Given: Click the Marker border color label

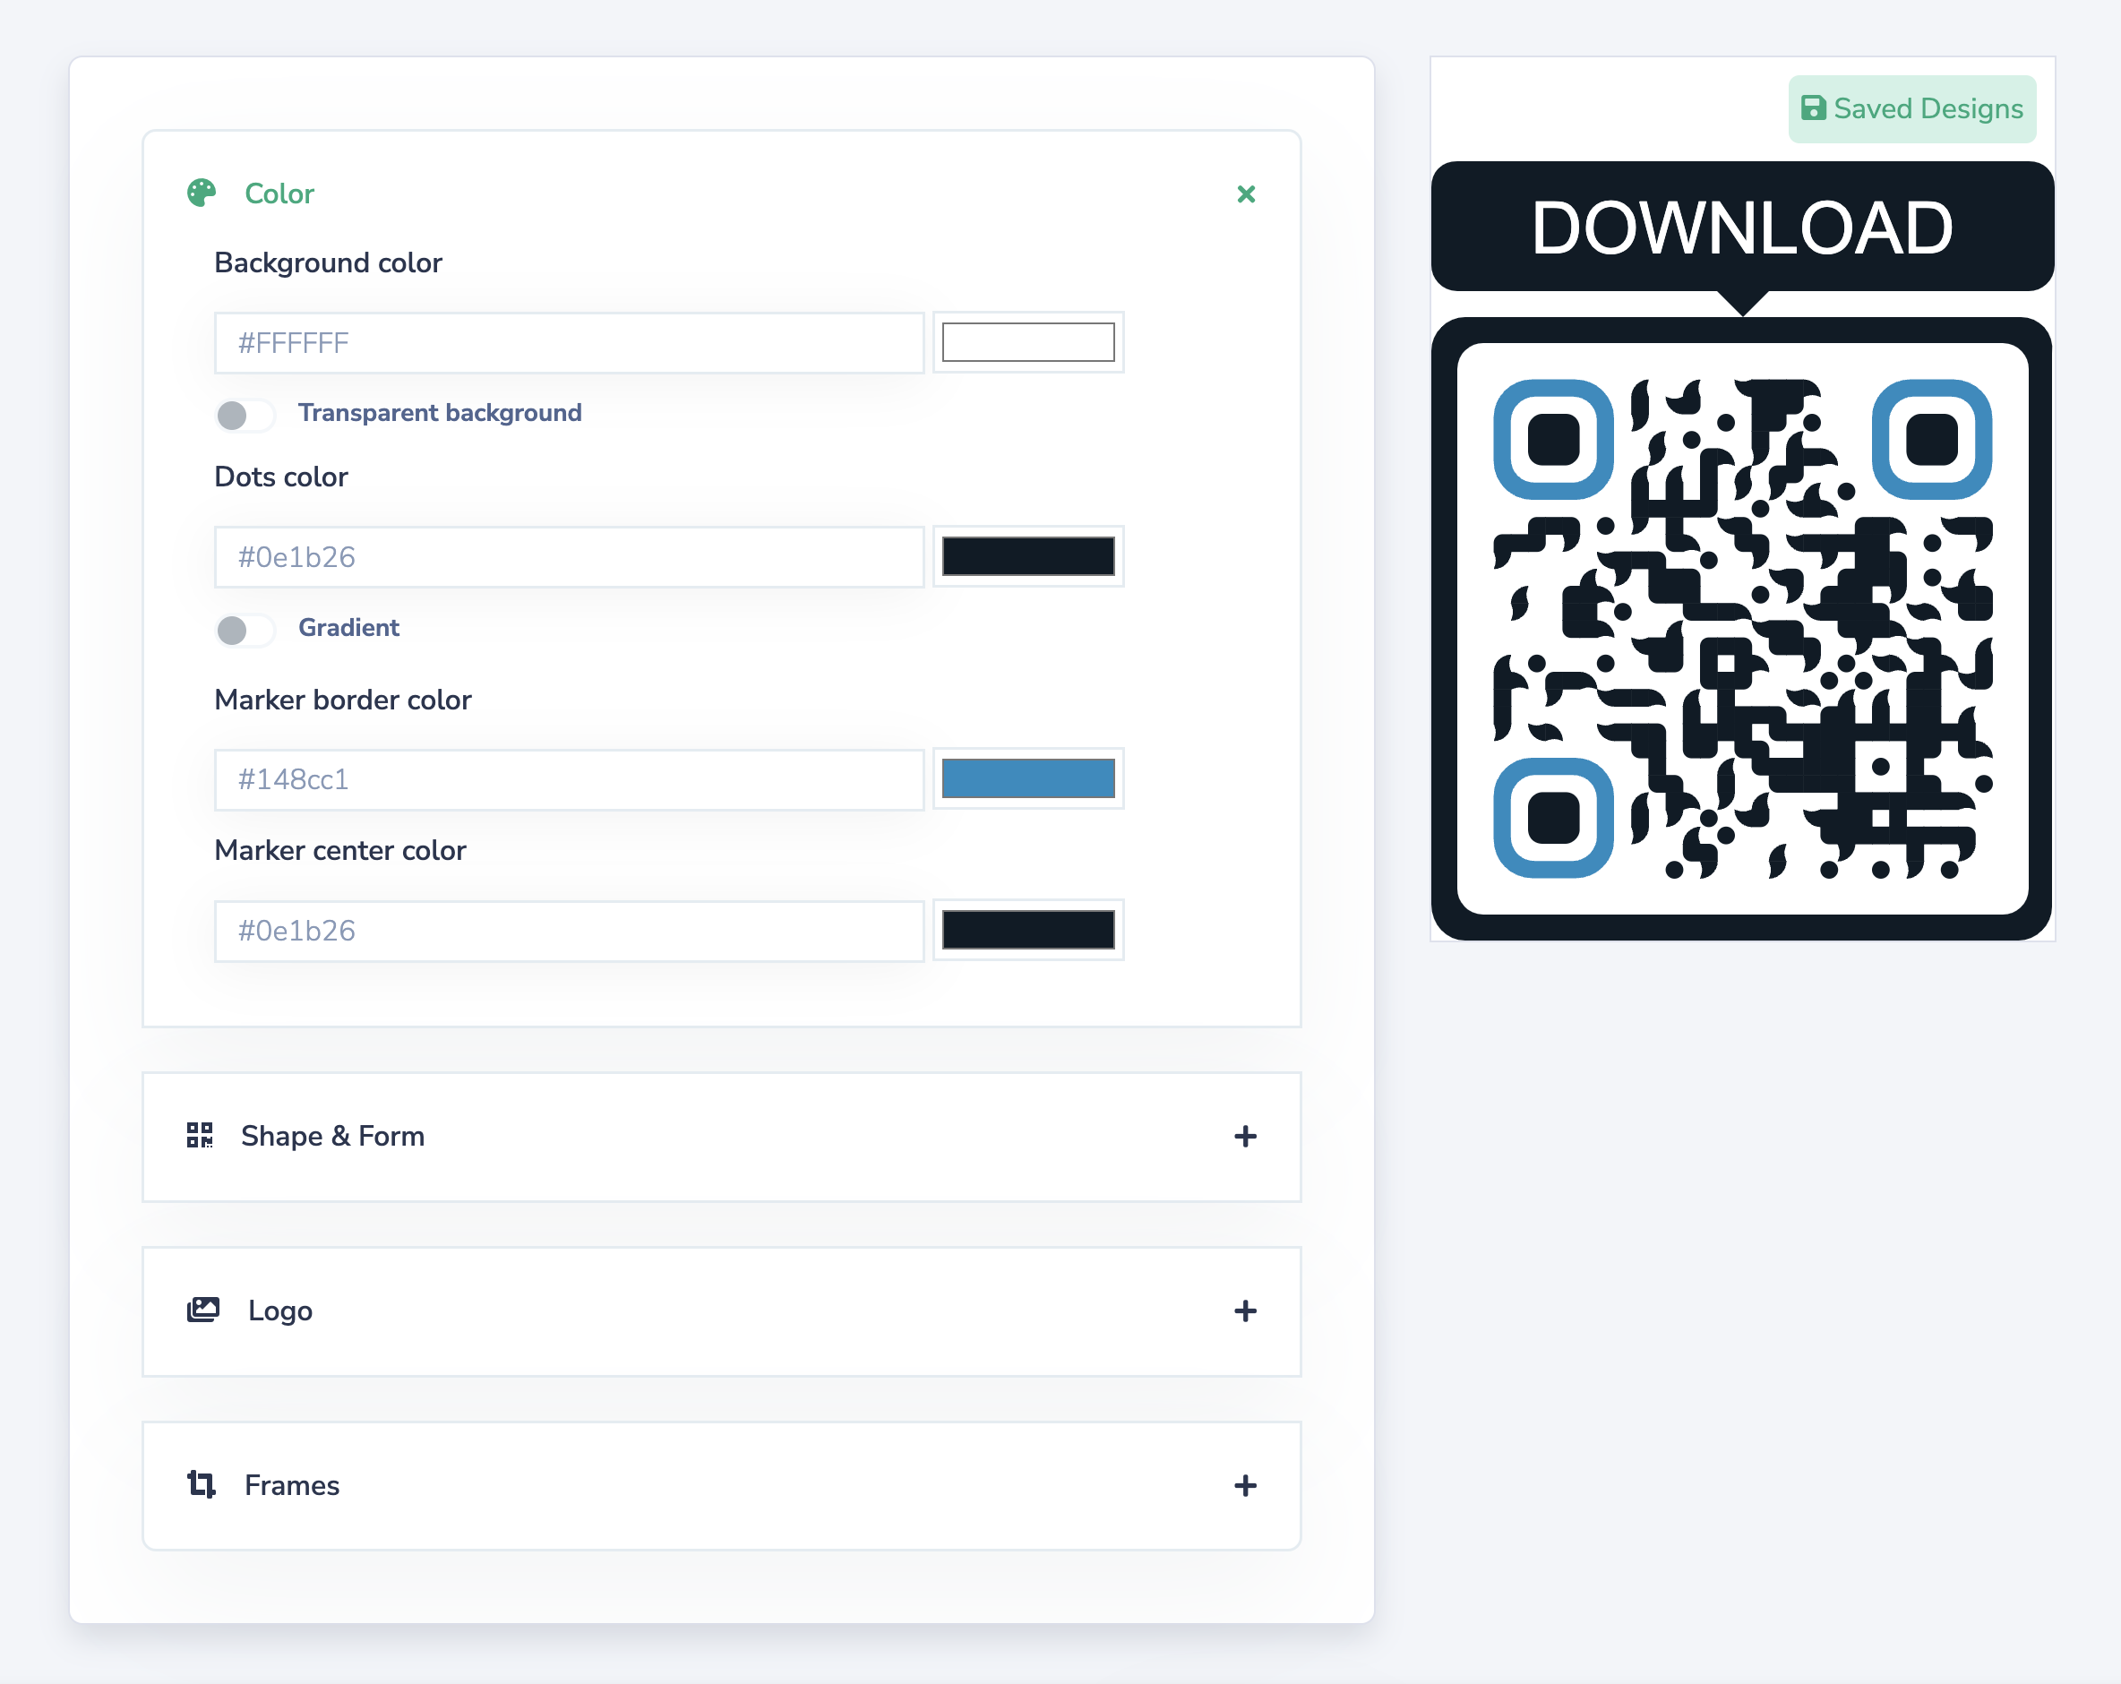Looking at the screenshot, I should click(x=342, y=700).
